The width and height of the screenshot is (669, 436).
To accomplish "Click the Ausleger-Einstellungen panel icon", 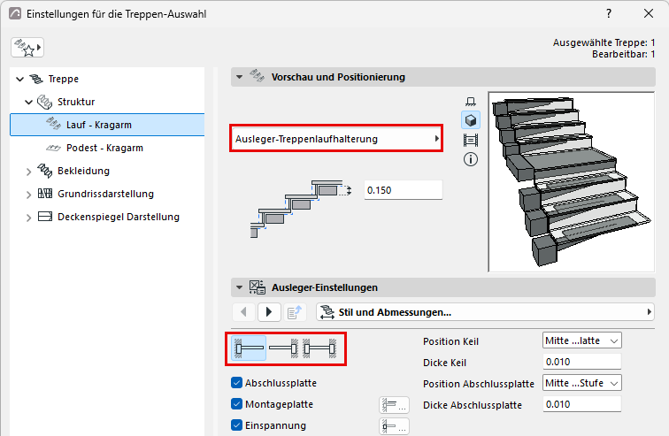I will [x=258, y=287].
